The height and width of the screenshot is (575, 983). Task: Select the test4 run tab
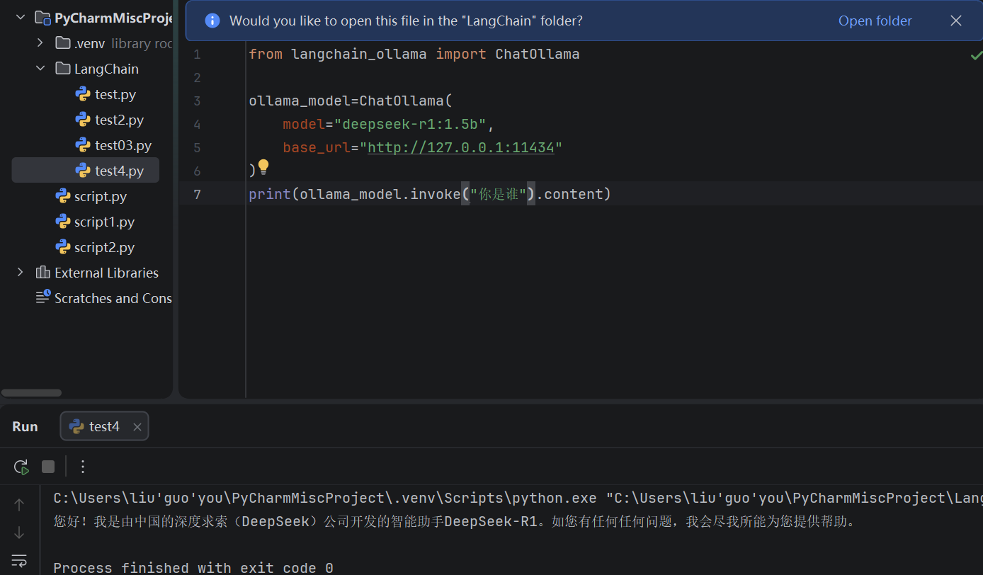tap(104, 426)
